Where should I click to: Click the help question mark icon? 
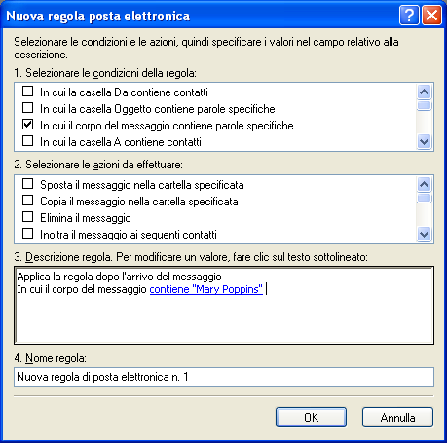click(x=409, y=15)
